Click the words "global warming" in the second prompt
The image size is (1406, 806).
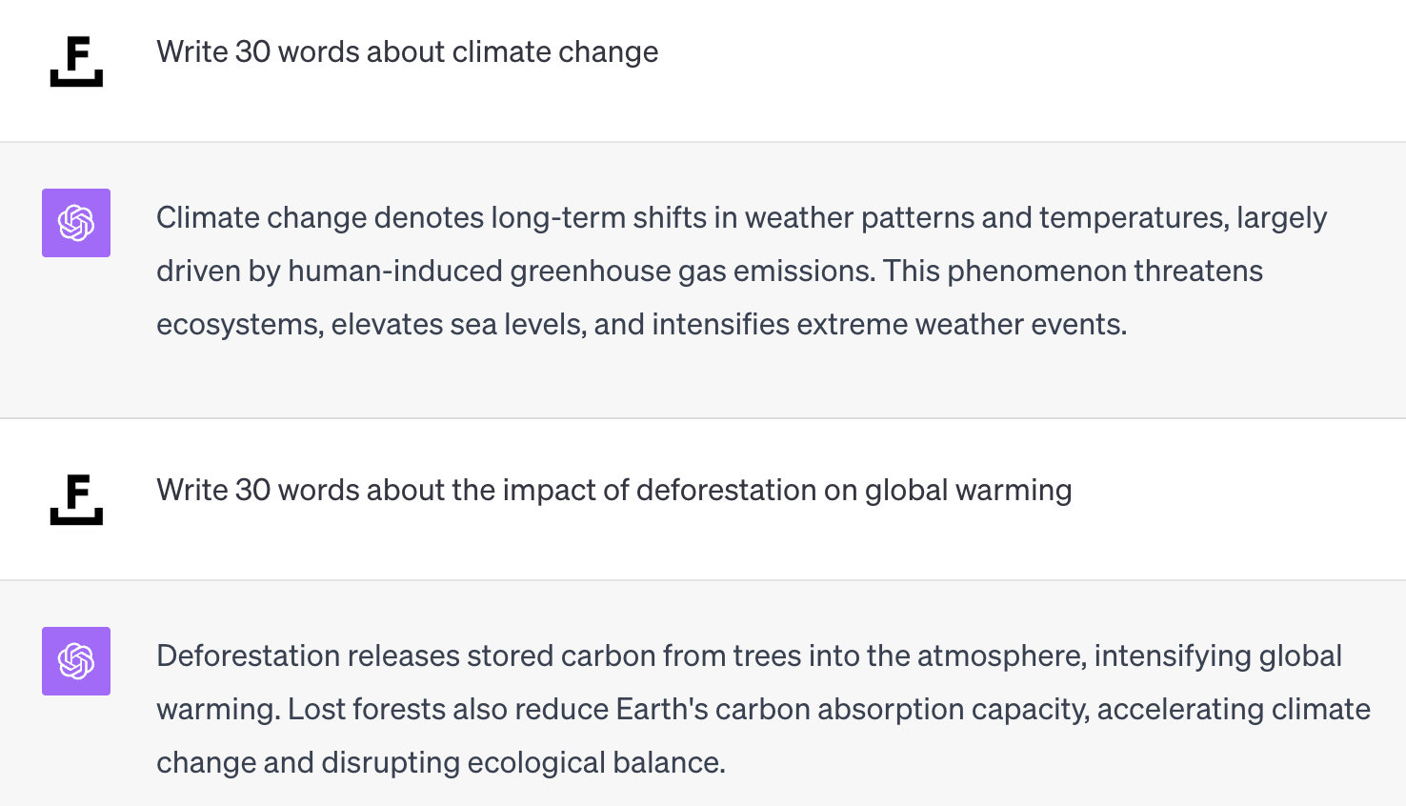[x=968, y=490]
